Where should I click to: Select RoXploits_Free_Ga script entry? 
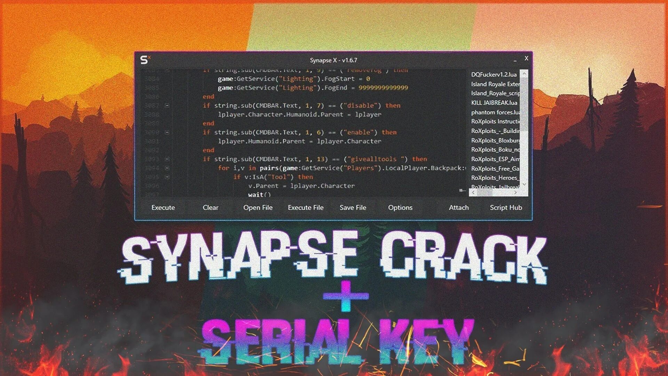click(496, 168)
